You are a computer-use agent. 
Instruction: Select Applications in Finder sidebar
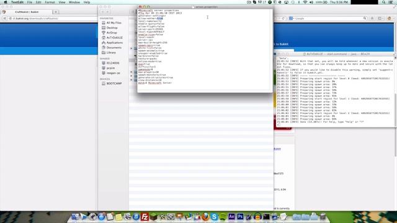click(x=114, y=43)
